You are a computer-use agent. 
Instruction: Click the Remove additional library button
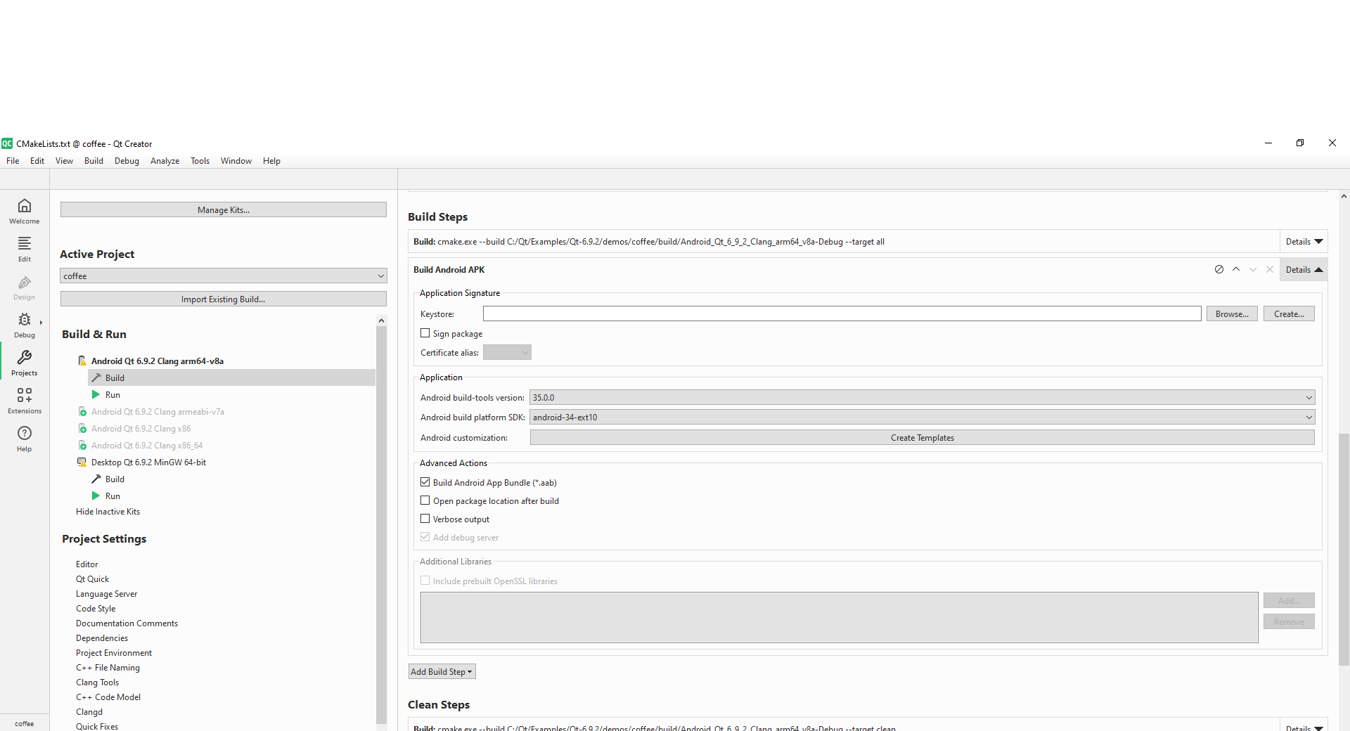click(x=1289, y=621)
